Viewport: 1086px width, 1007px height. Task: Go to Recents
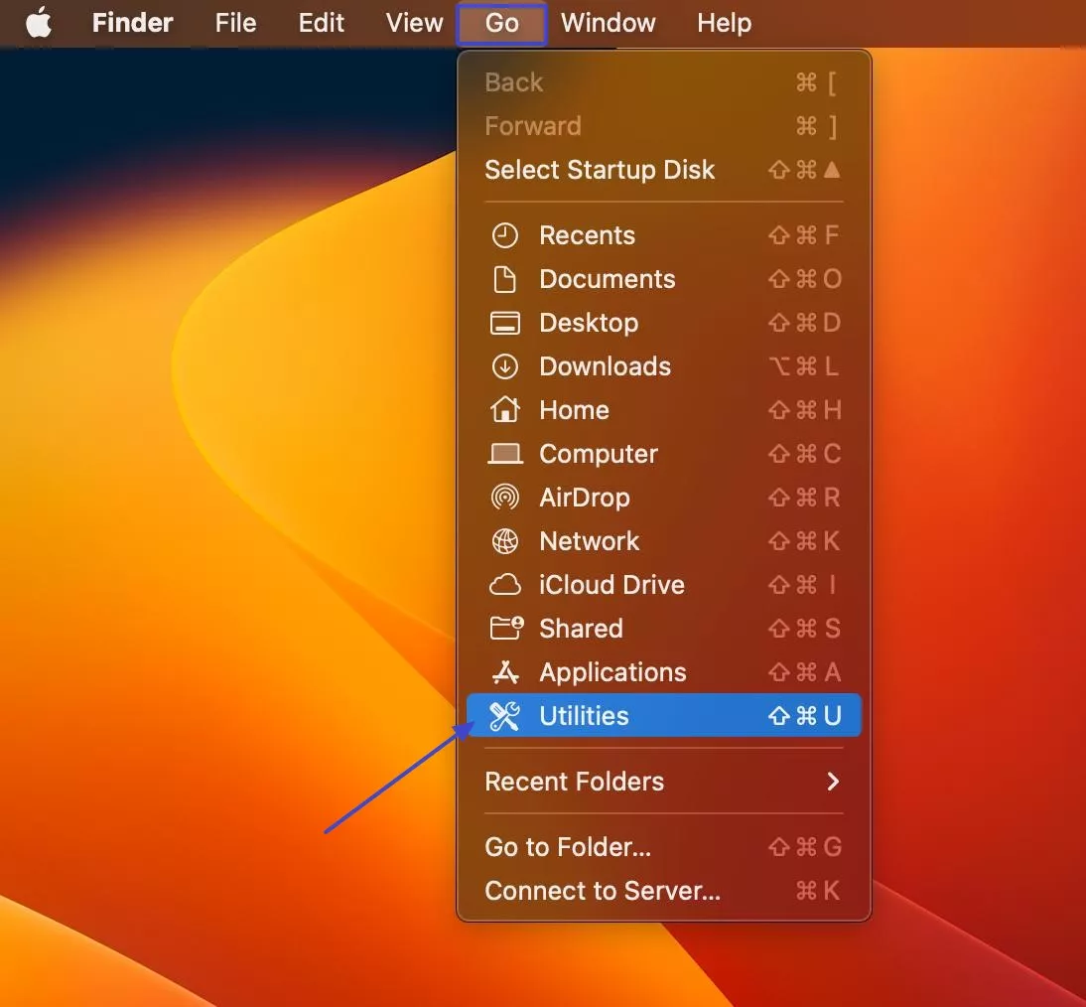[x=663, y=235]
